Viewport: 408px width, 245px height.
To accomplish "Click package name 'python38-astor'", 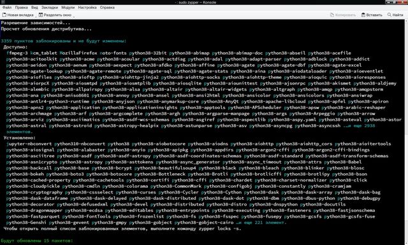I will point(382,120).
